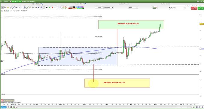Open the order type dropdown in trading panel
204x109 pixels.
[179, 8]
